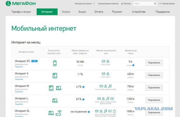Image resolution: width=180 pixels, height=117 pixels.
Task: Open Личный кабинет login link
Action: coord(168,4)
